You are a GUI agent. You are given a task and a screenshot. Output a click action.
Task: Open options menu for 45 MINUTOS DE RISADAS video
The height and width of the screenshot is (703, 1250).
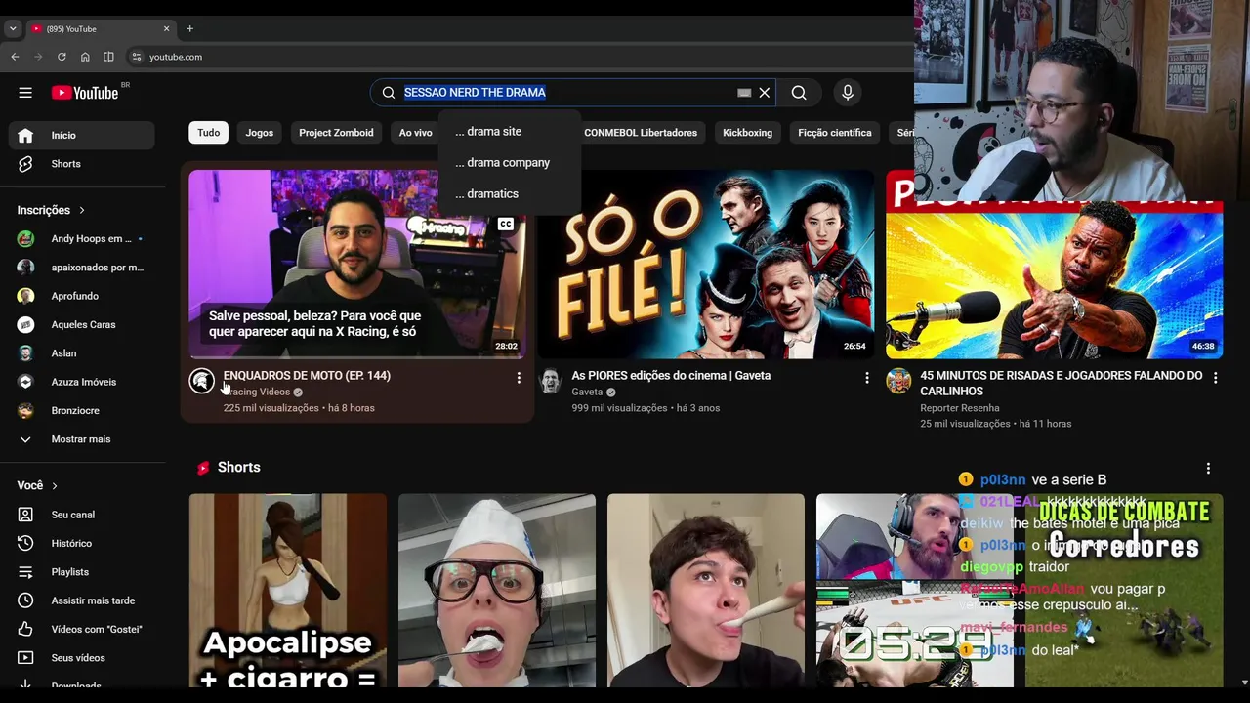(1215, 378)
